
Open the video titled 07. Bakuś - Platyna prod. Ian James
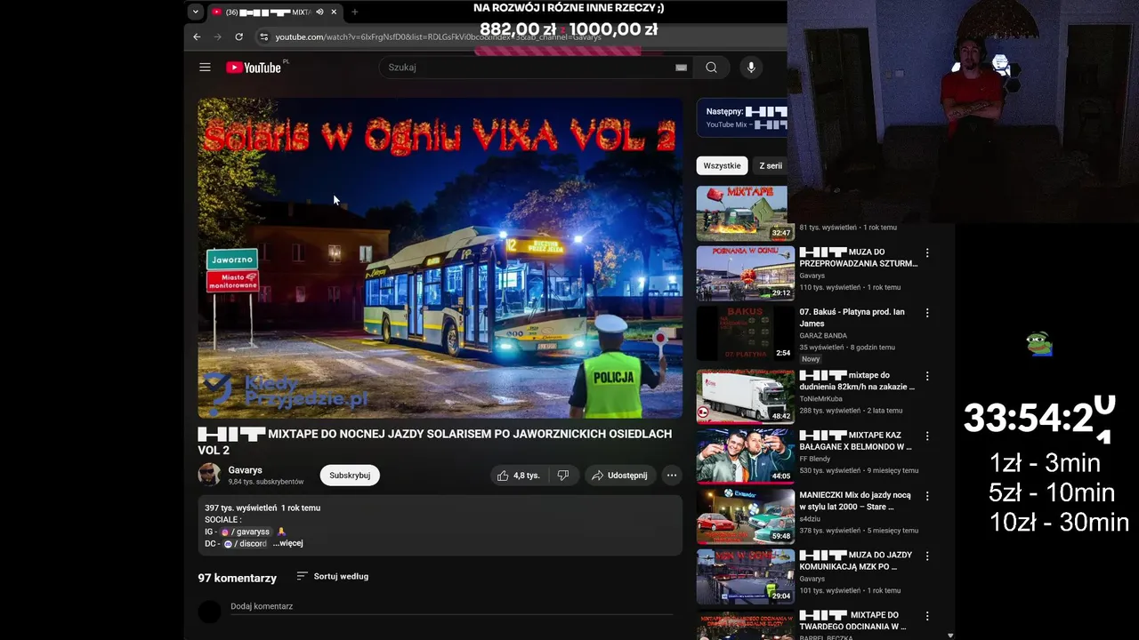click(852, 318)
